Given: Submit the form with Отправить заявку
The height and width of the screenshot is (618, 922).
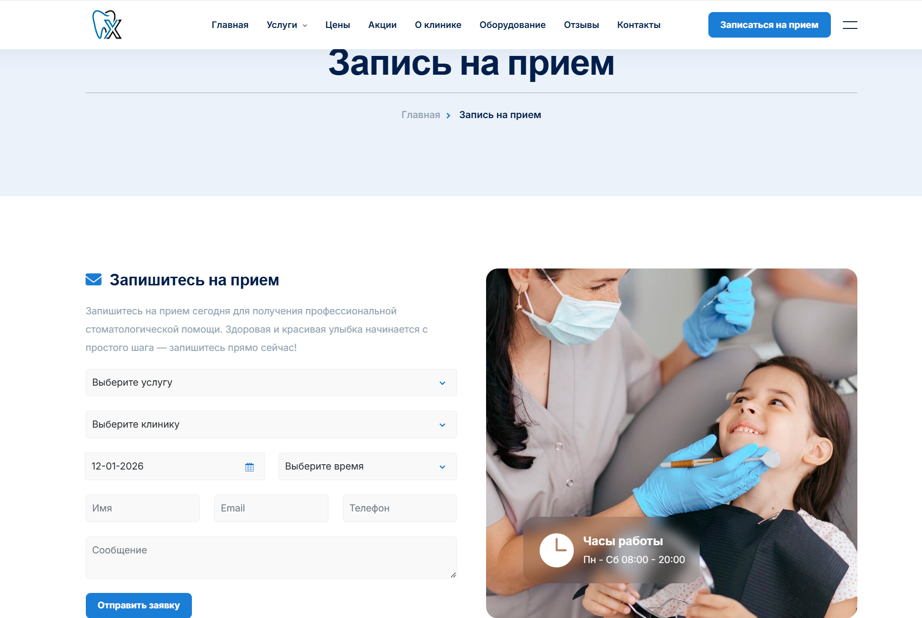Looking at the screenshot, I should pyautogui.click(x=139, y=605).
